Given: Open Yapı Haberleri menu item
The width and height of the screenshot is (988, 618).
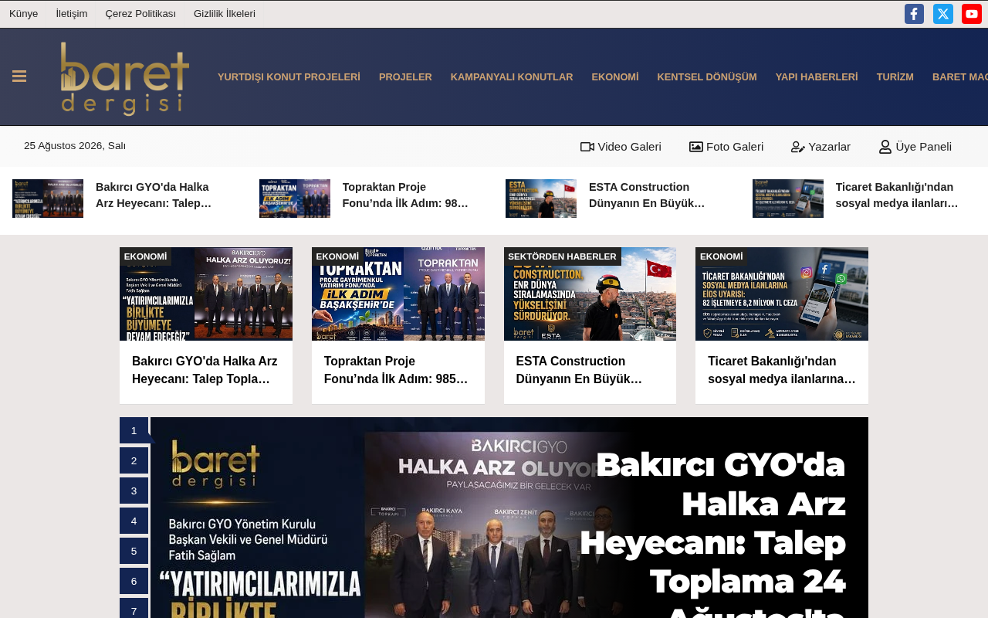Looking at the screenshot, I should 817,77.
